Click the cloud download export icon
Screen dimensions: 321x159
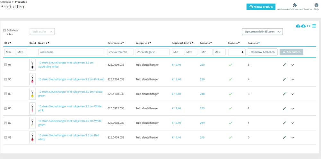pos(303,26)
